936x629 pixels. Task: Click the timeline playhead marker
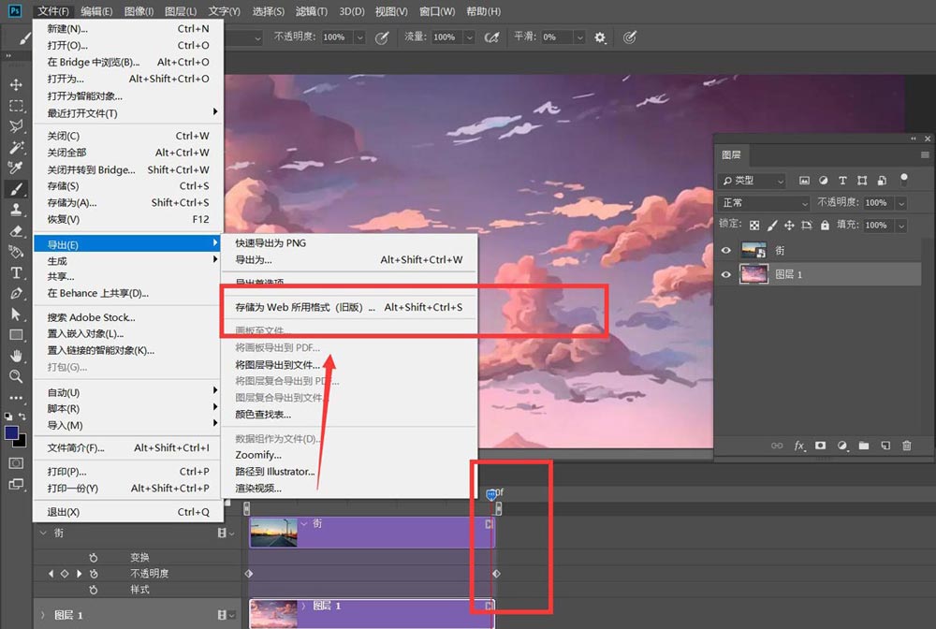tap(491, 494)
